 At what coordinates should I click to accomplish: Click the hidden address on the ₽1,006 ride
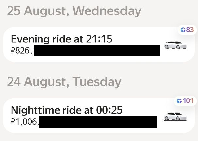98,122
